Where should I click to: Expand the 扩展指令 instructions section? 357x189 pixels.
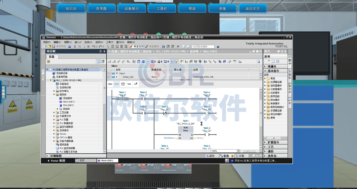[265, 142]
